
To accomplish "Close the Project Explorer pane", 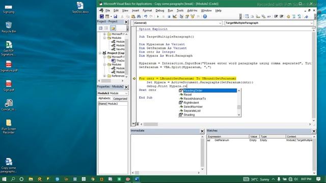I will point(126,22).
